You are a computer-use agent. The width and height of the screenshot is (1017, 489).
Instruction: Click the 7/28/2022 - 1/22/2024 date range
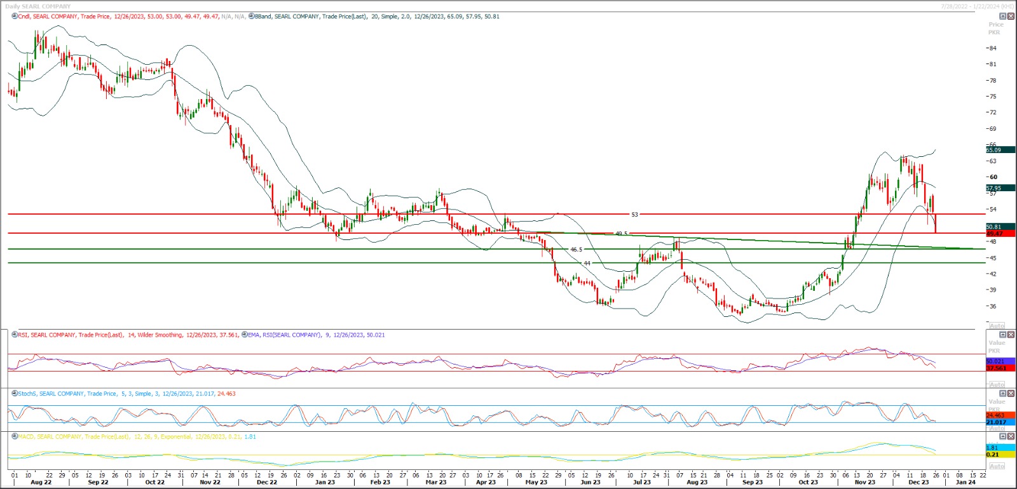pyautogui.click(x=977, y=6)
